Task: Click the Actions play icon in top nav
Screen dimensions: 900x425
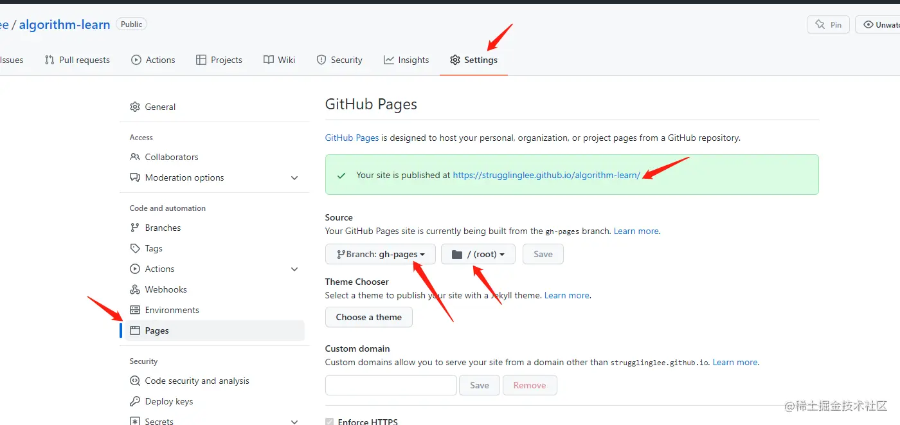Action: (x=136, y=60)
